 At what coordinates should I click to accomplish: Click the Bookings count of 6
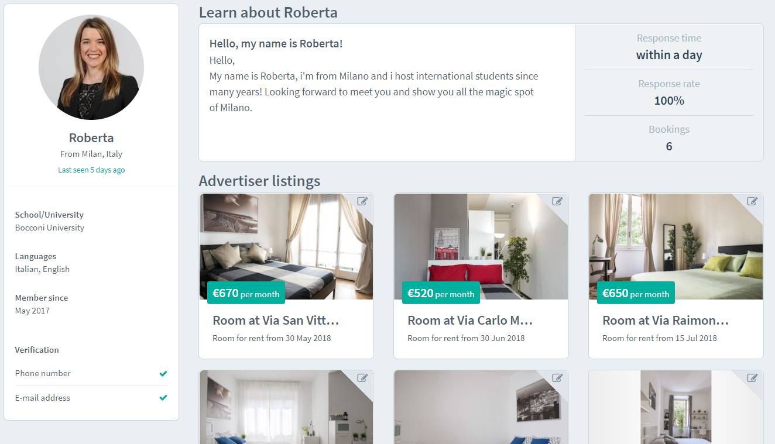[x=669, y=146]
